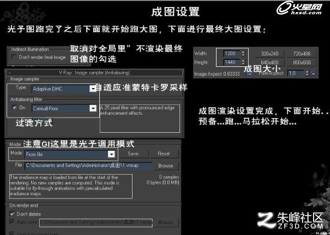Image resolution: width=330 pixels, height=235 pixels.
Task: Toggle Auto save checkbox
Action: [12, 222]
